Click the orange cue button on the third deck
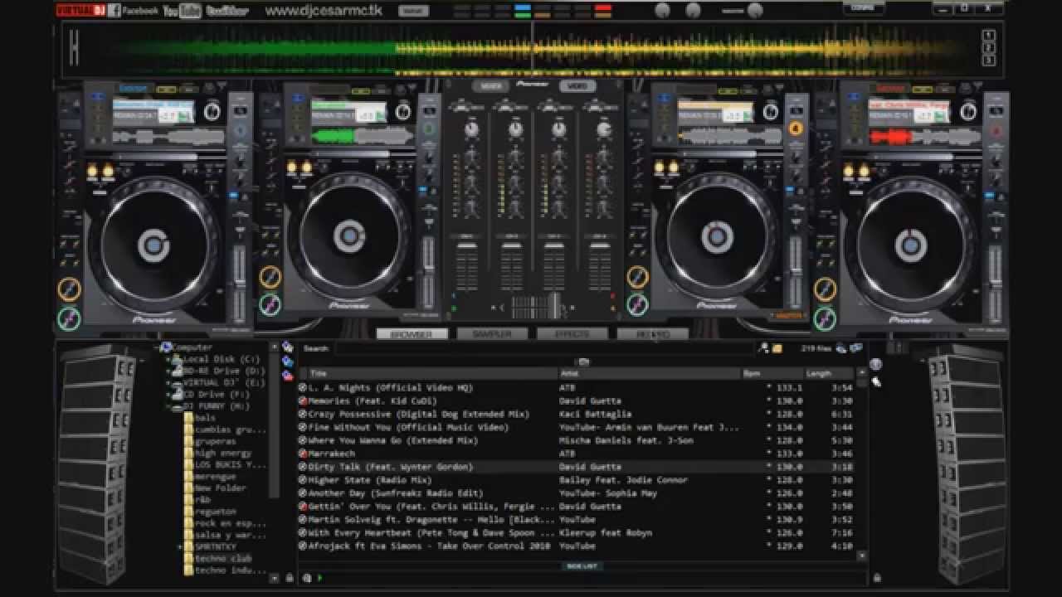The image size is (1062, 597). click(637, 277)
